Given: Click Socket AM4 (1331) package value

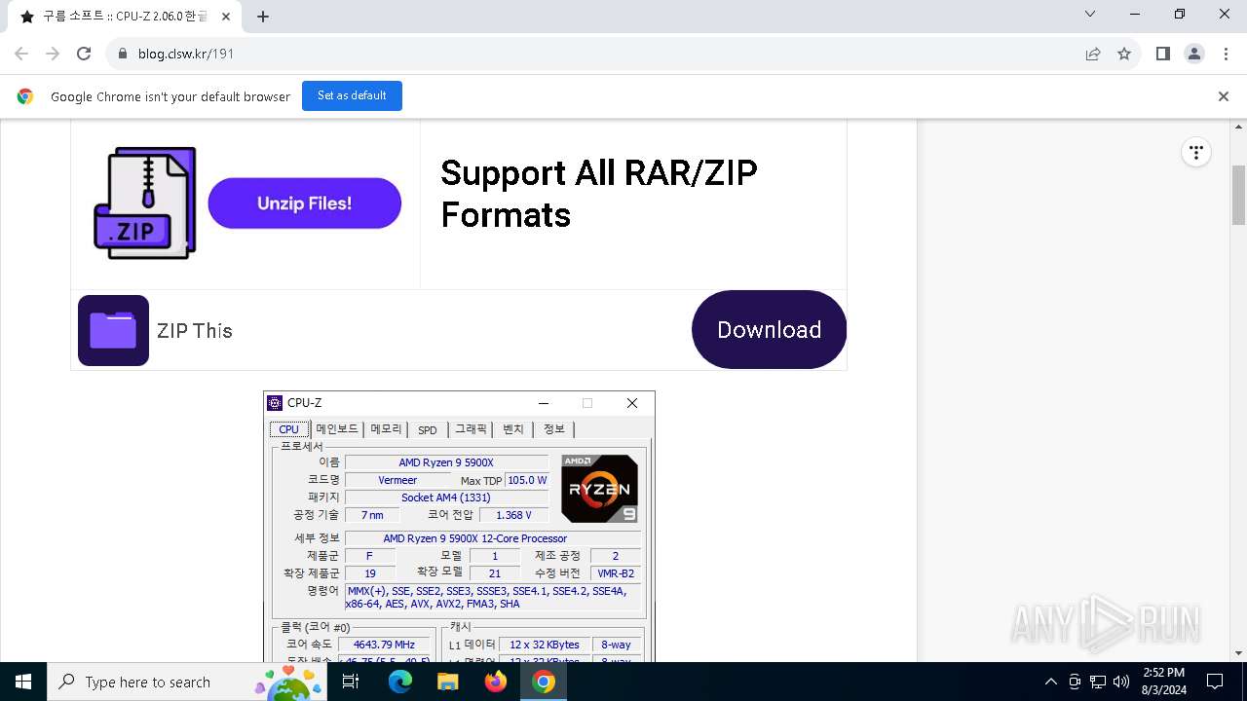Looking at the screenshot, I should click(446, 498).
